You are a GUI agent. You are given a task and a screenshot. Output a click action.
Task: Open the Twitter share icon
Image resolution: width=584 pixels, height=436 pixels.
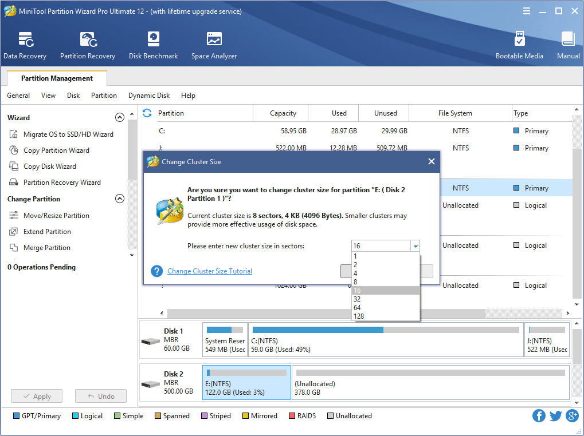click(555, 415)
